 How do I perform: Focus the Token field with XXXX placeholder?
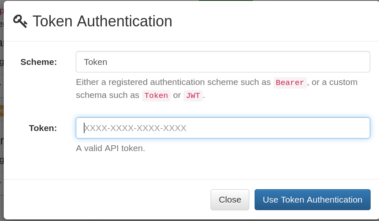[223, 128]
